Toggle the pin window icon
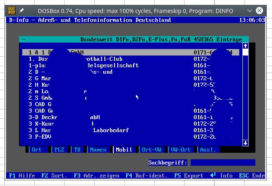Screen dimensions: 272x186 tap(21, 11)
